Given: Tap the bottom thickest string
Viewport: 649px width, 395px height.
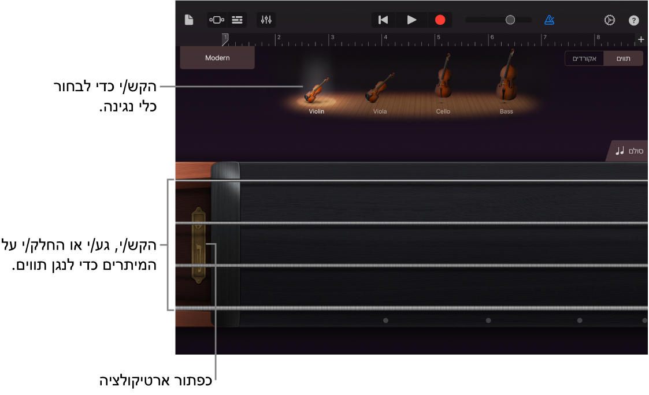Looking at the screenshot, I should [412, 308].
